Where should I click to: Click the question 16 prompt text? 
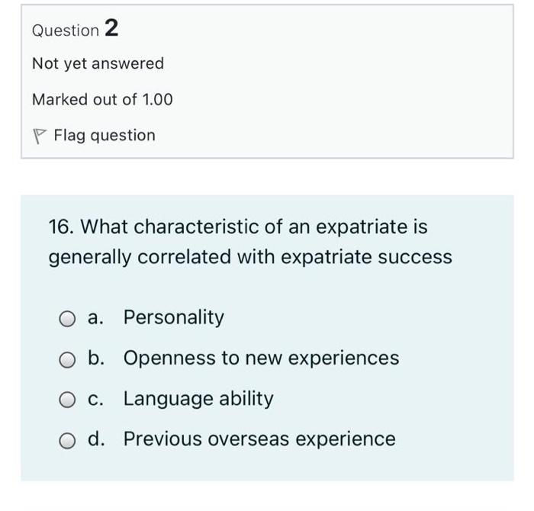(249, 242)
